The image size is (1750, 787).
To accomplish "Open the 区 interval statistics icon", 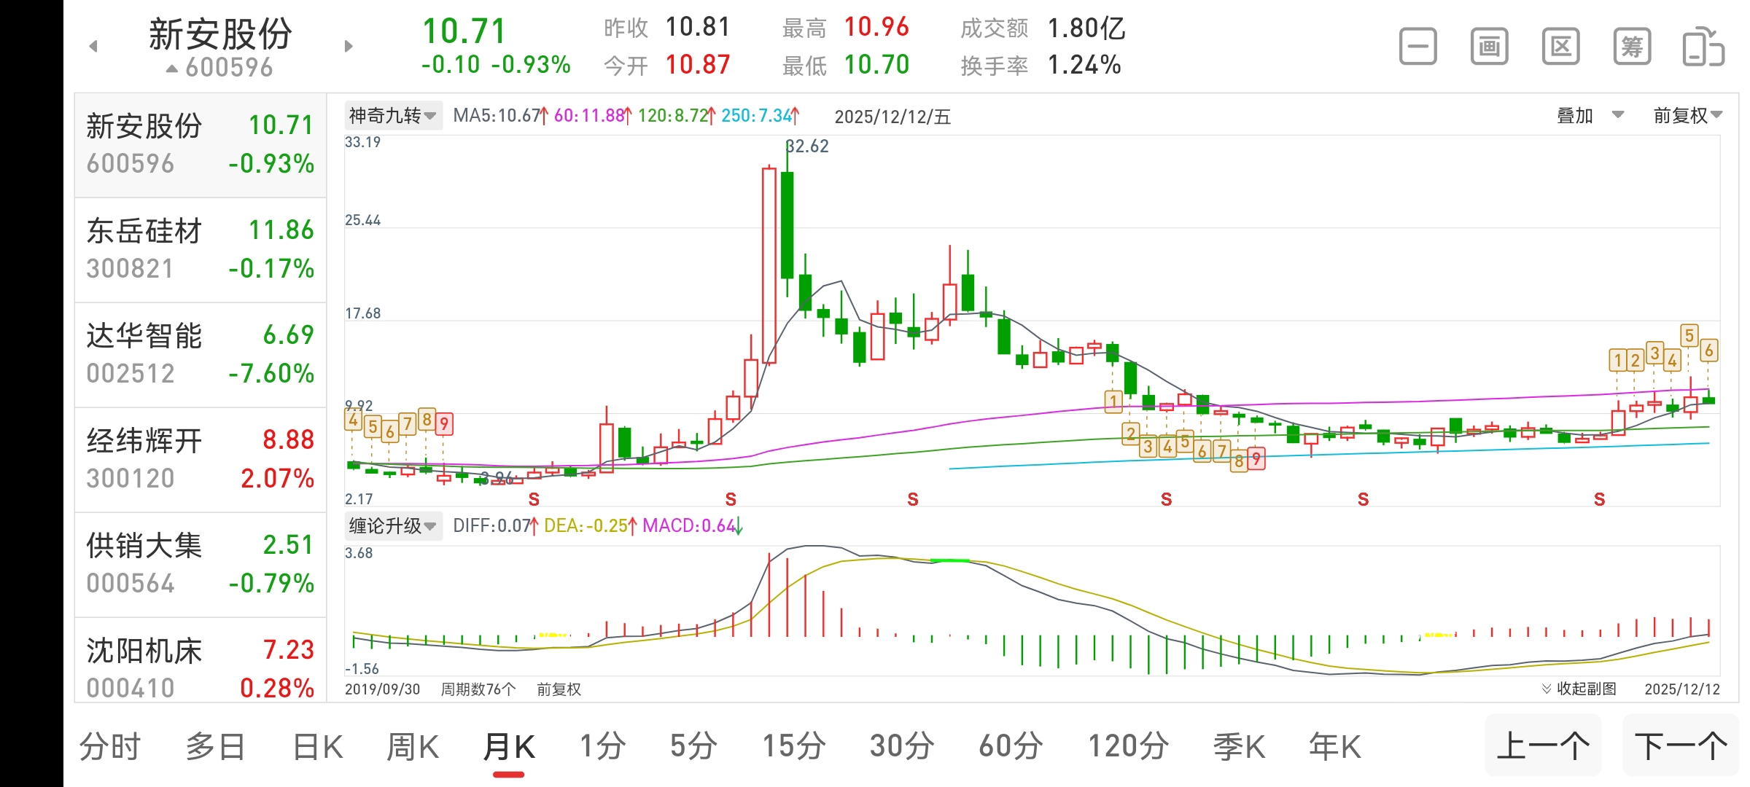I will (1560, 45).
